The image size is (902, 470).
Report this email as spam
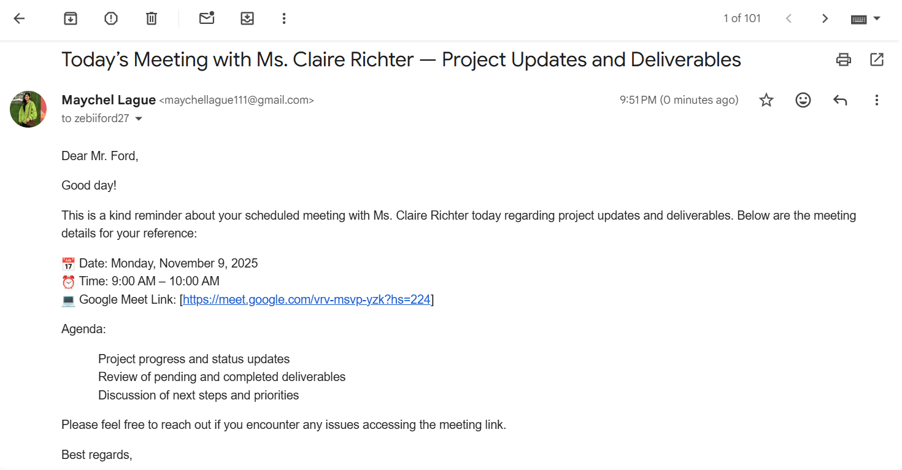pos(111,18)
